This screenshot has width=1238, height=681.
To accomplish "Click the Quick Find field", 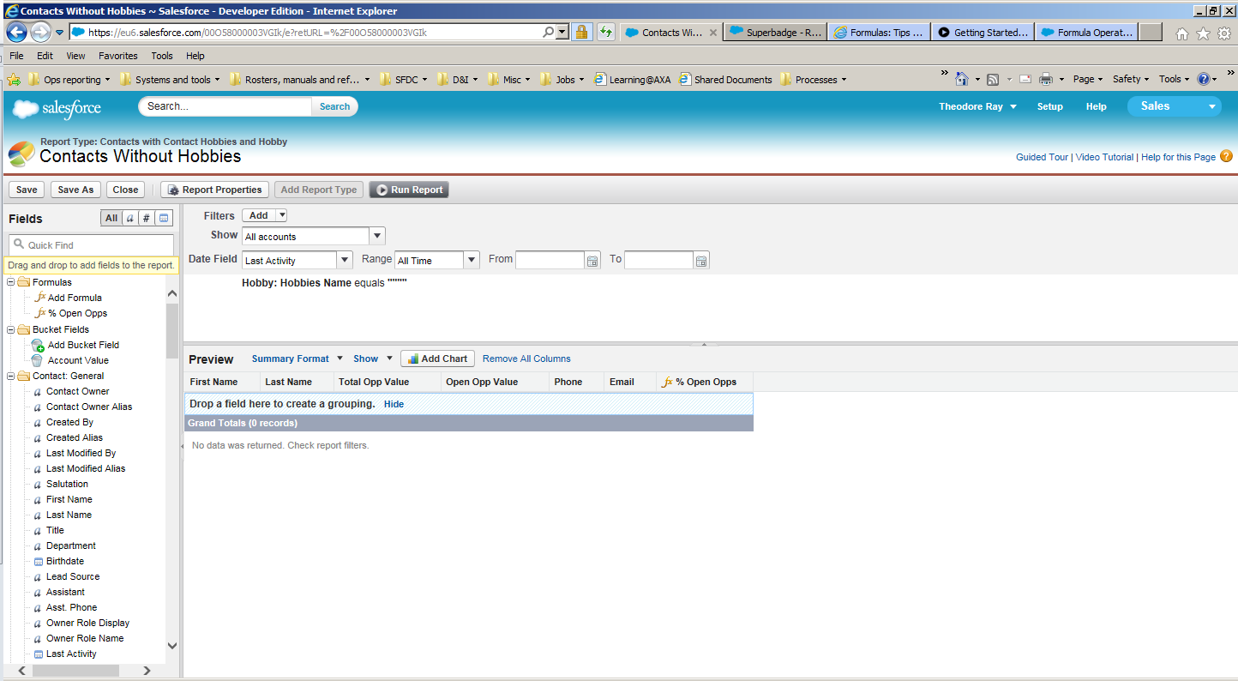I will point(91,244).
